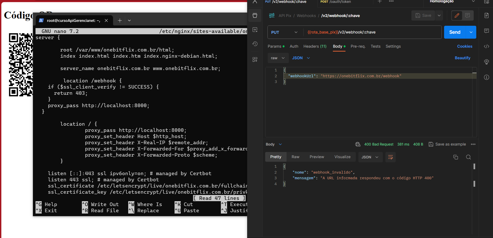Open related requests lightbulb icon
This screenshot has height=238, width=493.
486,62
